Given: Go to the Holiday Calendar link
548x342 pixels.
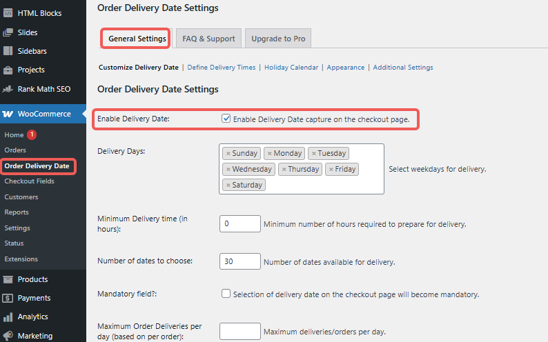Looking at the screenshot, I should (x=291, y=68).
